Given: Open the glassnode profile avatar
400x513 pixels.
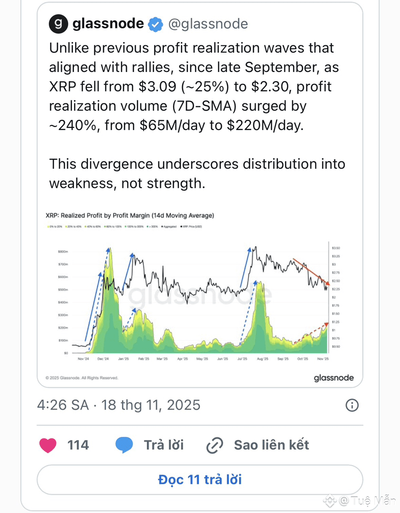Looking at the screenshot, I should pyautogui.click(x=58, y=24).
